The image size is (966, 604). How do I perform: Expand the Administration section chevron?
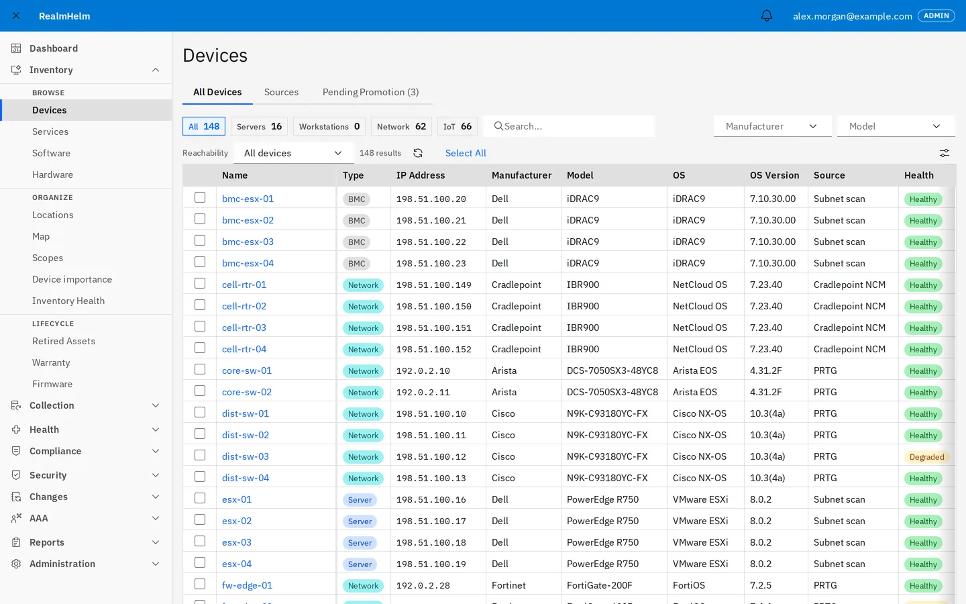point(156,564)
